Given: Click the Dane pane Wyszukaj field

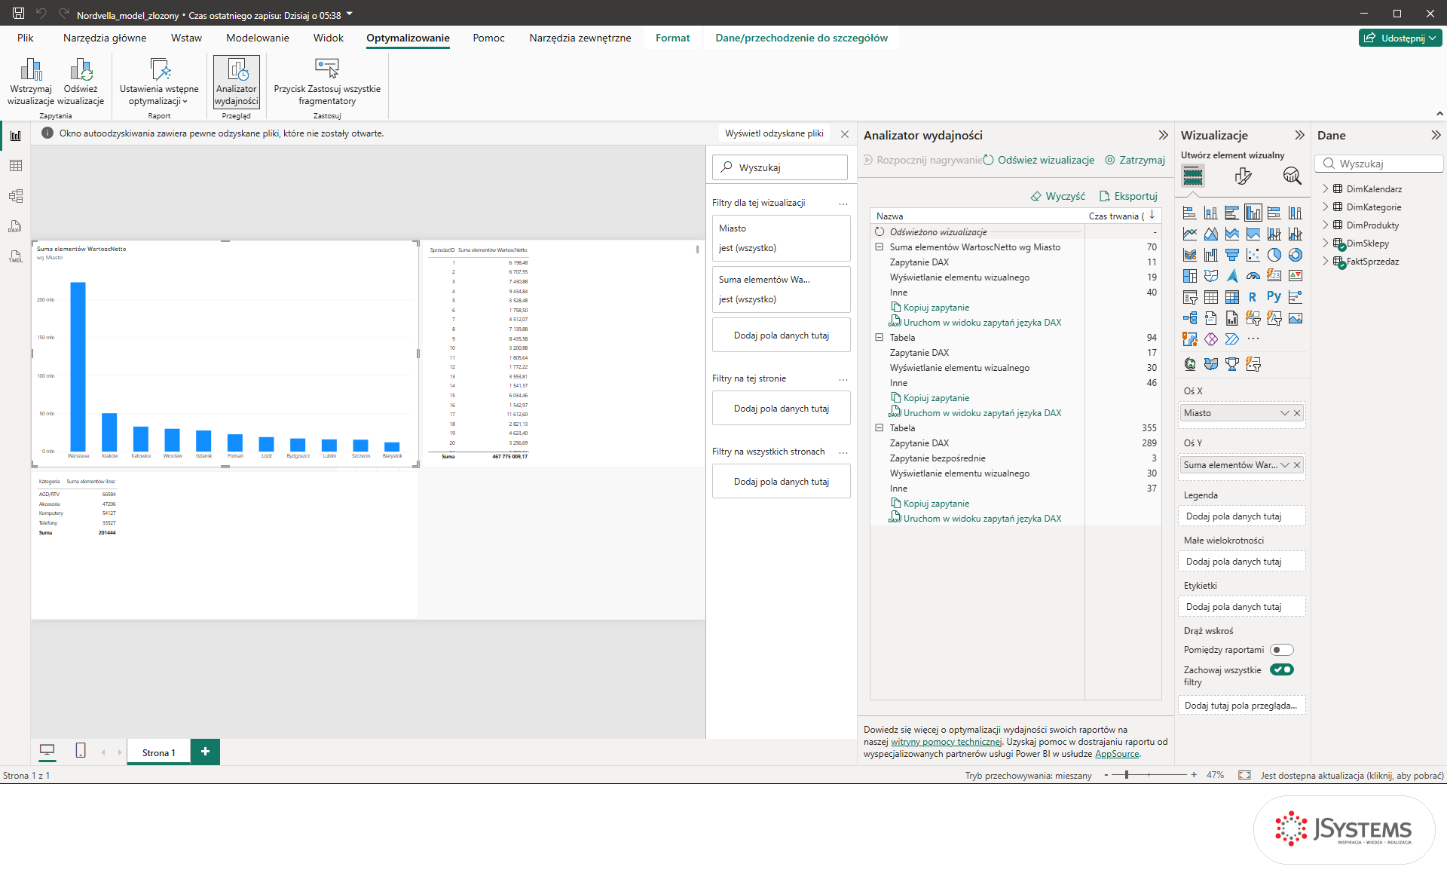Looking at the screenshot, I should [1379, 164].
